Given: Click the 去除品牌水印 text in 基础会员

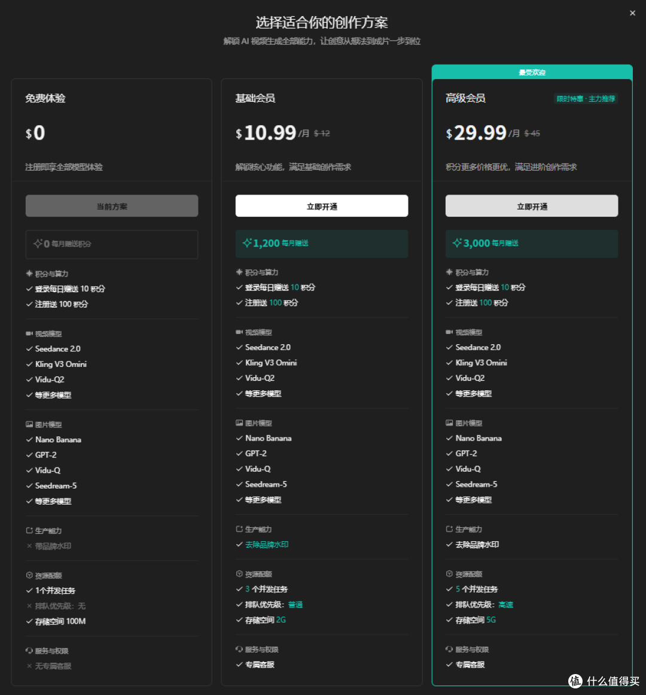Looking at the screenshot, I should [267, 544].
